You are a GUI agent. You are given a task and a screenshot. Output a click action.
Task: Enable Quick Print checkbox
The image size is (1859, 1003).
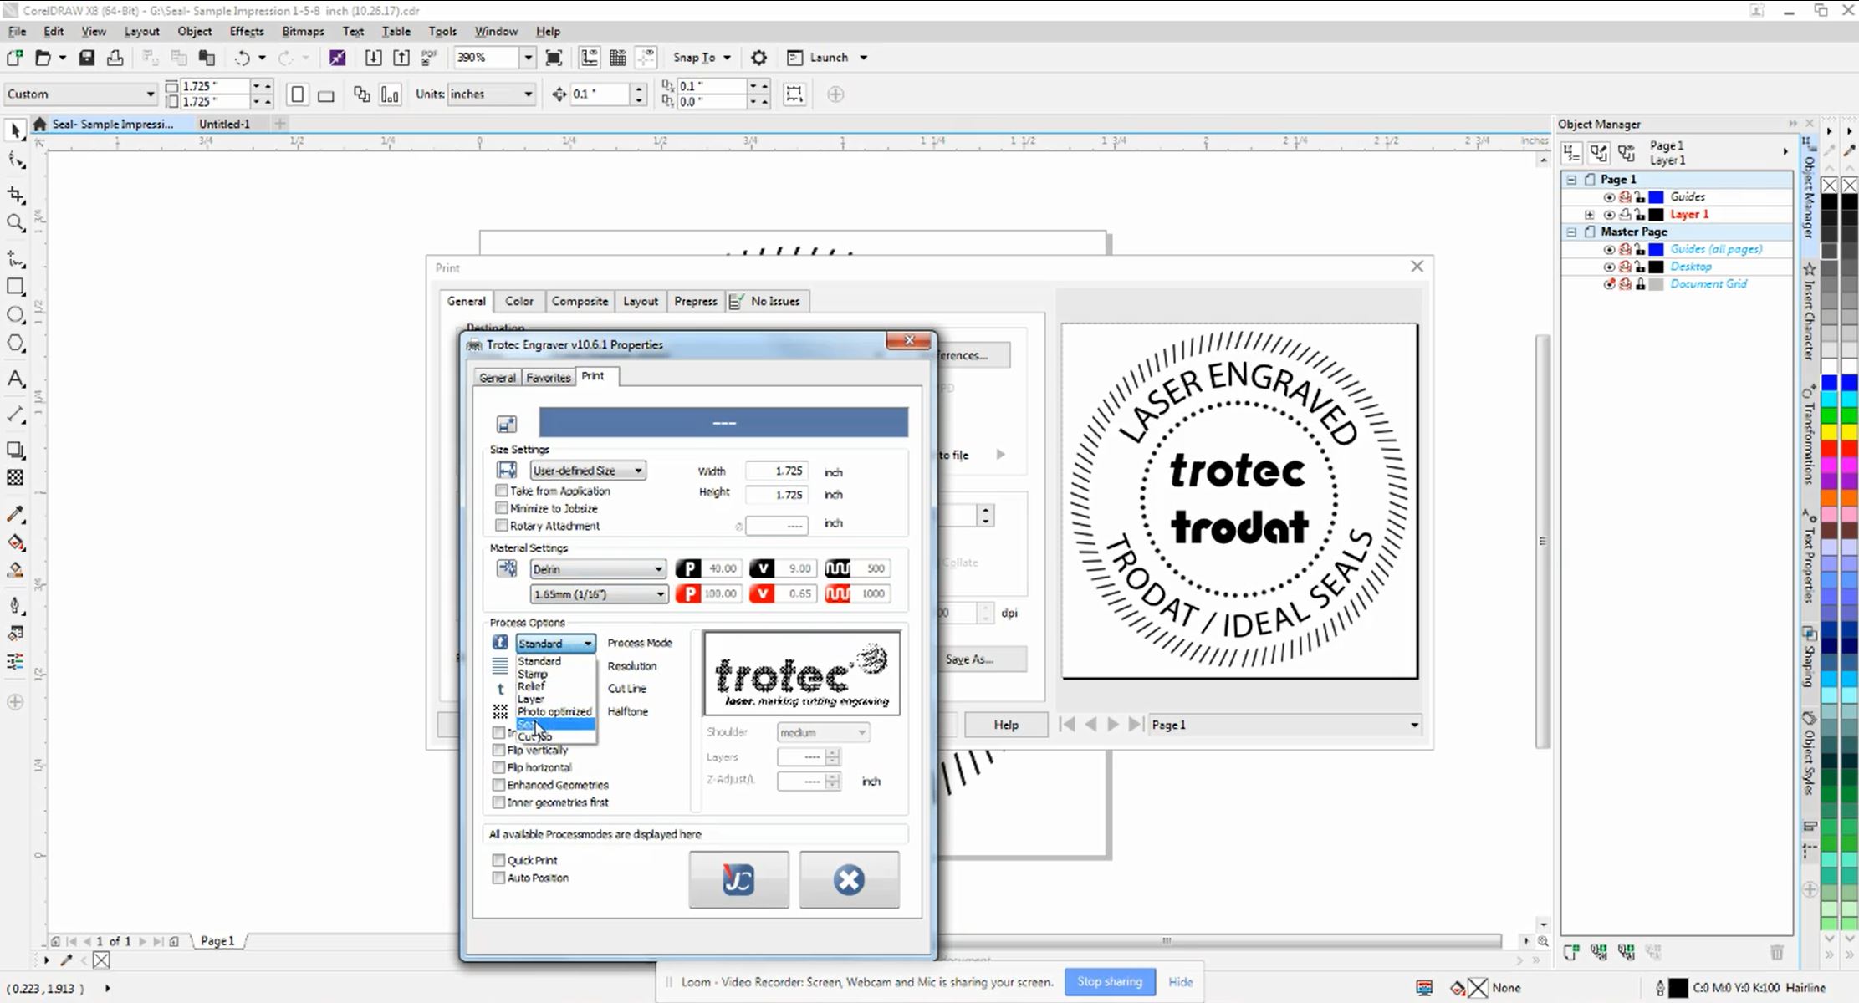[499, 860]
